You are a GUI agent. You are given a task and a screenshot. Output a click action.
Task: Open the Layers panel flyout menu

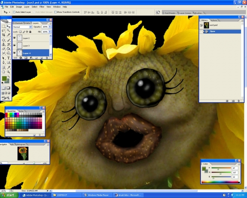(50, 24)
